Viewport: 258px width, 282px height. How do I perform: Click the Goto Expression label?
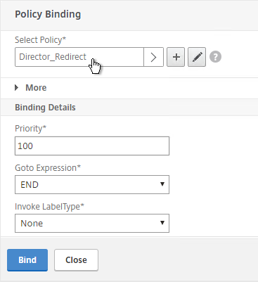point(48,168)
